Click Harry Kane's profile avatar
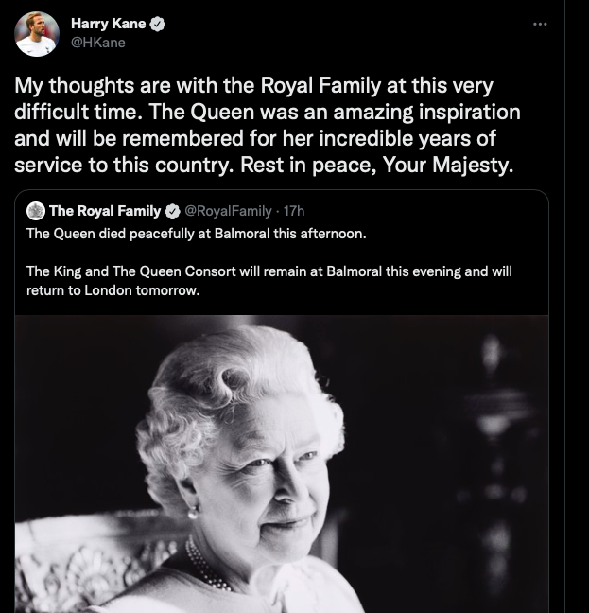 point(36,34)
